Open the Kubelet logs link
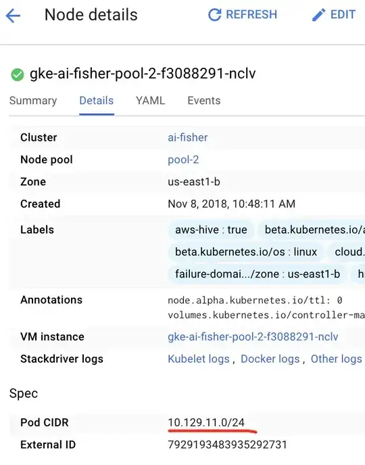The image size is (365, 465). [x=199, y=359]
